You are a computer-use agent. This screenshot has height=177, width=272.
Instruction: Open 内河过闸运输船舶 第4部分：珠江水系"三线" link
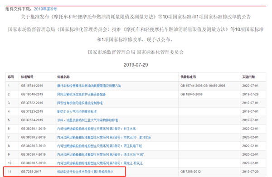coord(101,154)
